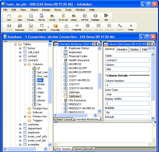Open the DB Prof tool
Screen dimensions: 159x152
(85, 17)
